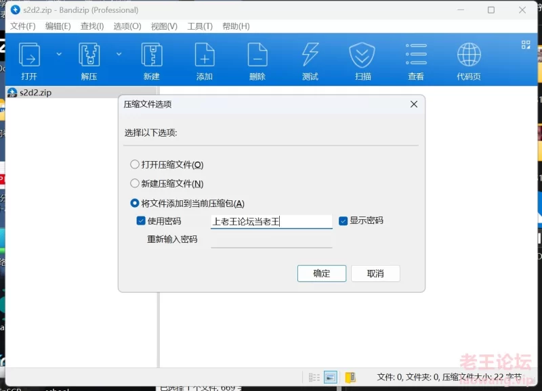The width and height of the screenshot is (542, 391).
Task: Click the yellow archive icon in status bar
Action: 350,377
